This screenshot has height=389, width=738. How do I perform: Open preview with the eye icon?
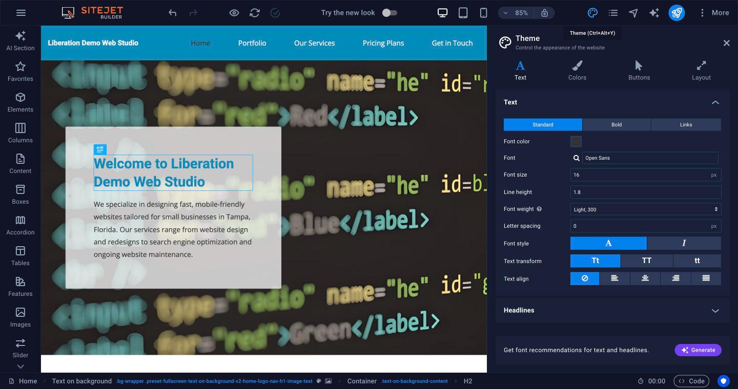point(234,13)
